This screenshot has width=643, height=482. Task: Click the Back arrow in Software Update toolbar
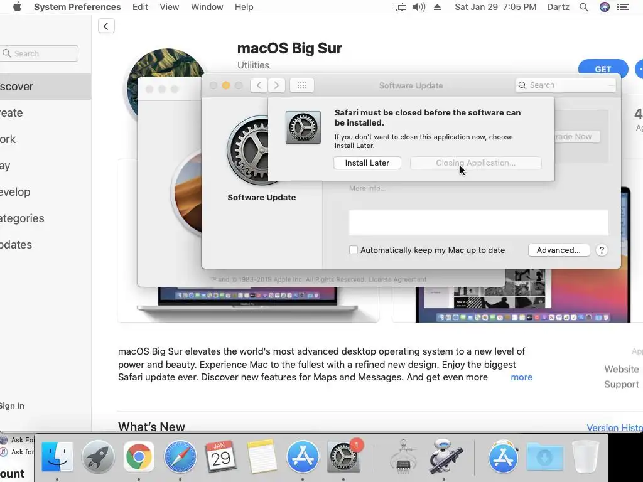(259, 85)
